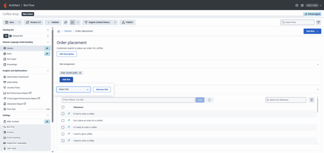
Task: Click the Edit Description button
Action: click(67, 54)
